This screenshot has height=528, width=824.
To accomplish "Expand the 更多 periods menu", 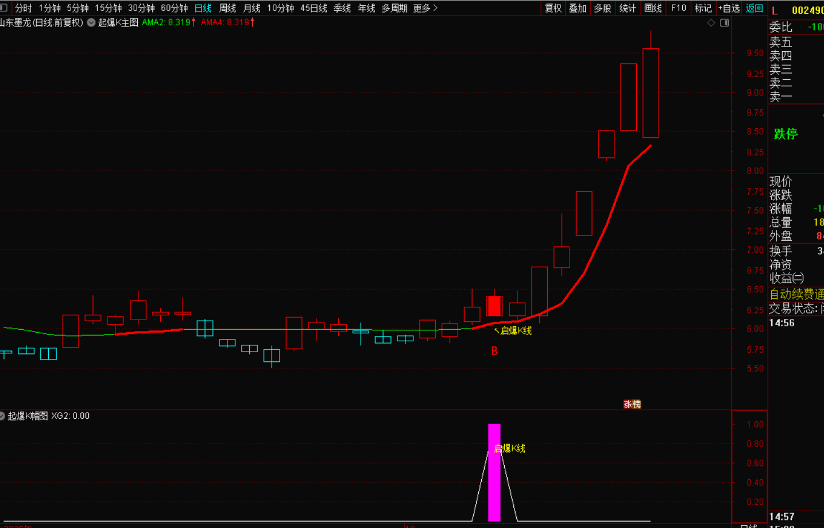I will tap(425, 8).
